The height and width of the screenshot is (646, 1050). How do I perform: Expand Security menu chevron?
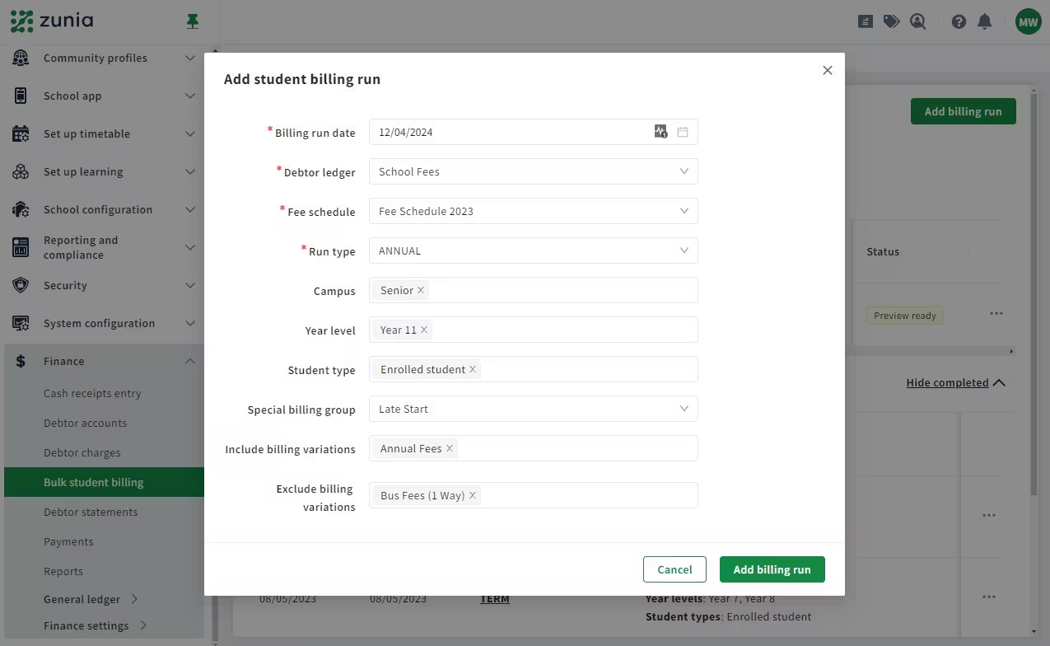tap(190, 285)
